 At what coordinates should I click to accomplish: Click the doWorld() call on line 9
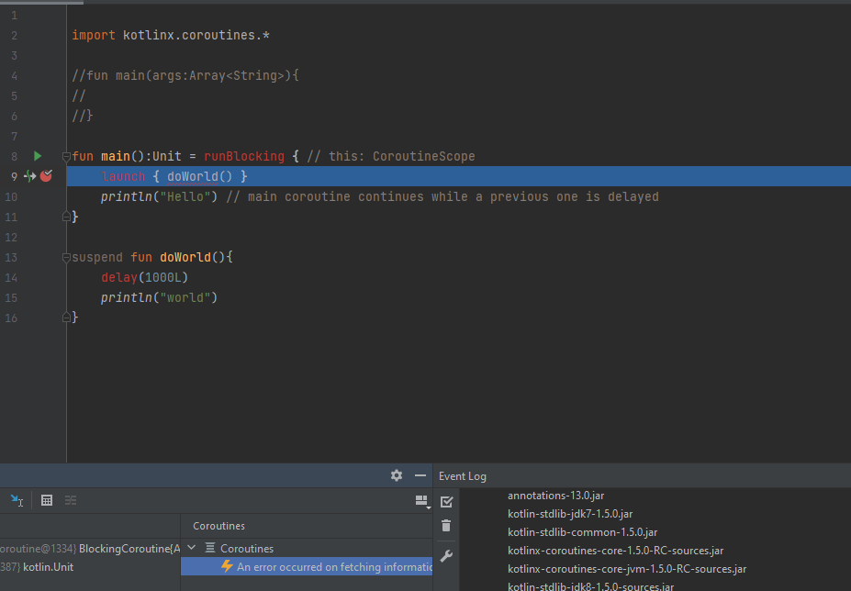pyautogui.click(x=200, y=176)
